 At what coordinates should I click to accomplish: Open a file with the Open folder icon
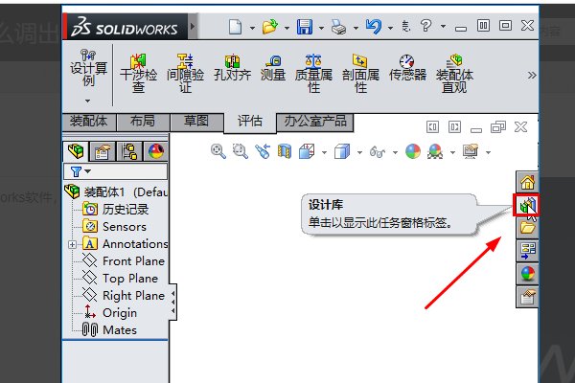(270, 27)
